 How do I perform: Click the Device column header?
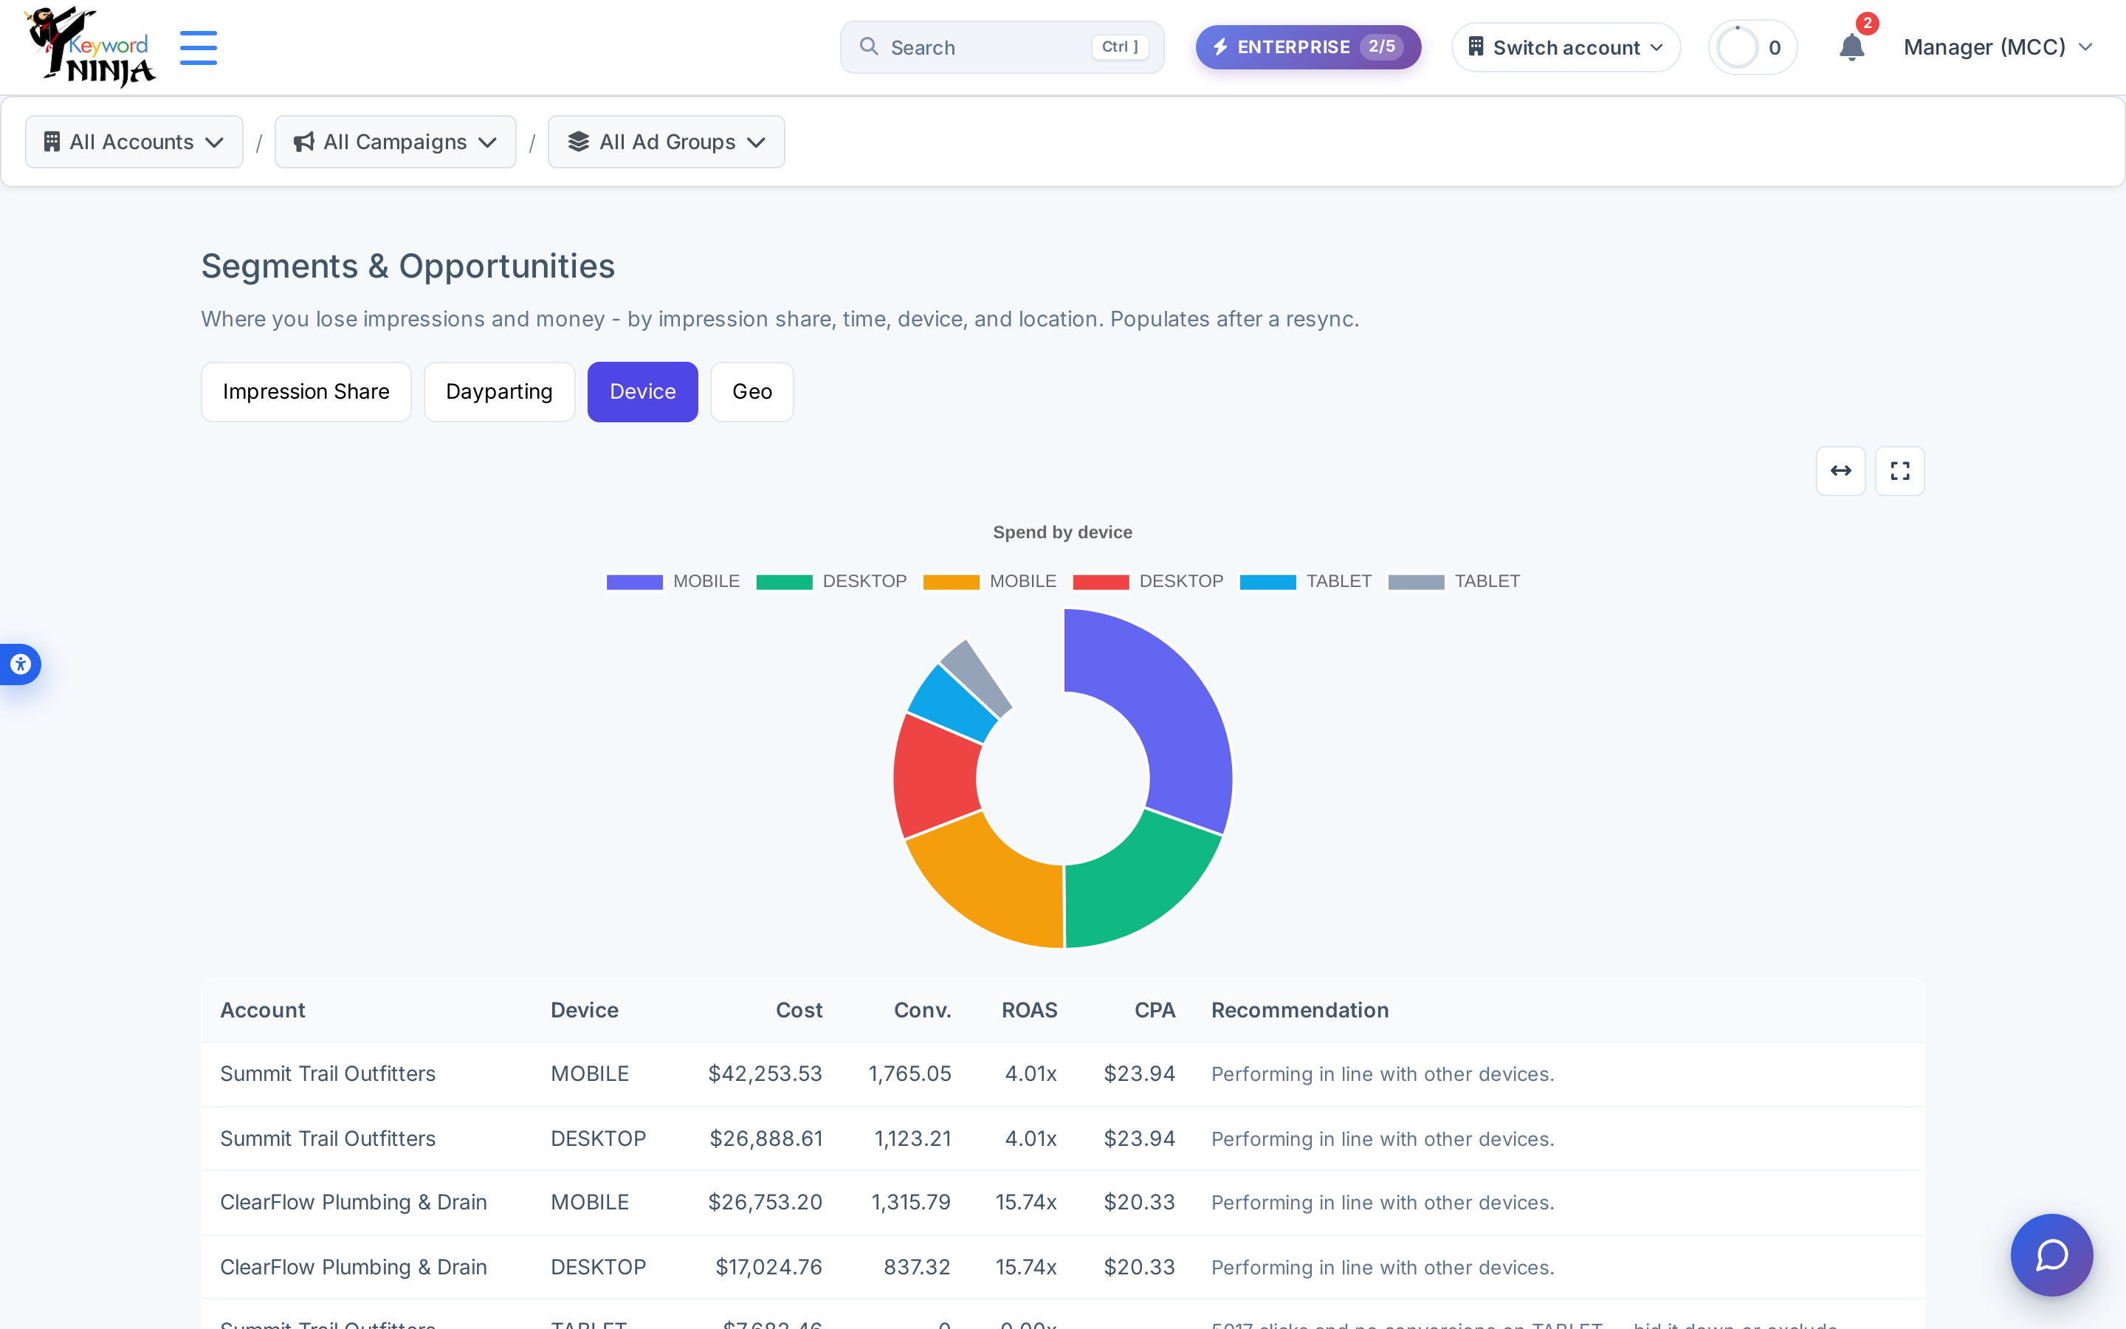pyautogui.click(x=584, y=1010)
